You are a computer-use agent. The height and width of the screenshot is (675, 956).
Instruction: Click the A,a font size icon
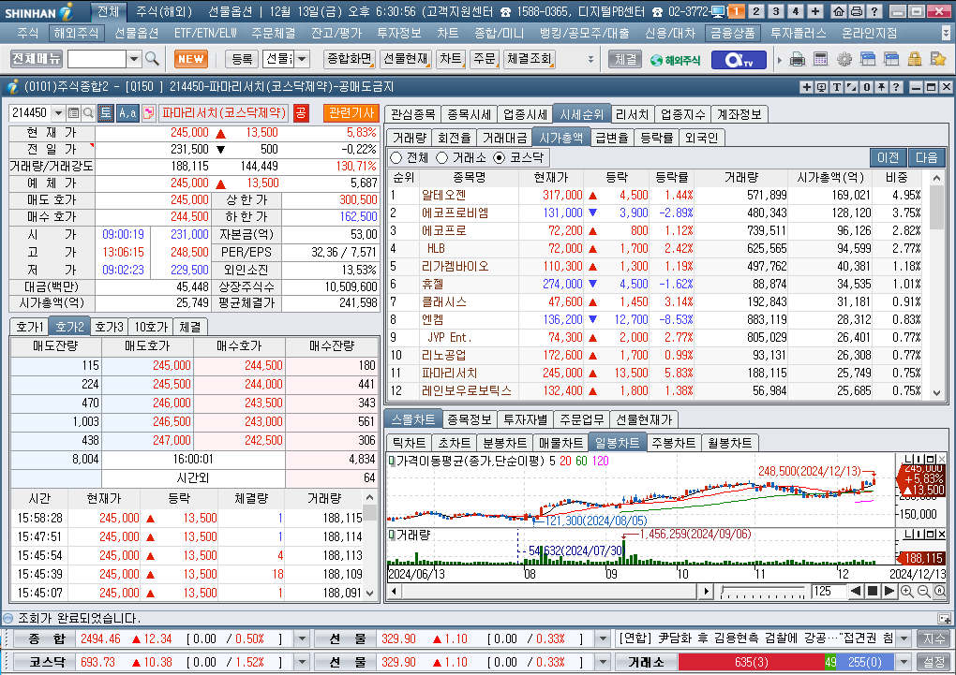(127, 112)
